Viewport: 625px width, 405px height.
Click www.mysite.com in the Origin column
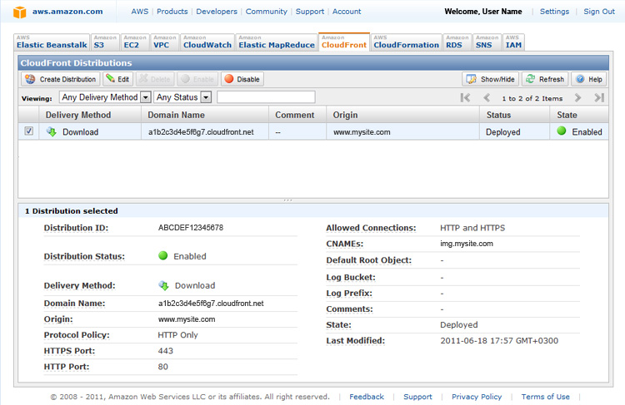click(x=362, y=132)
